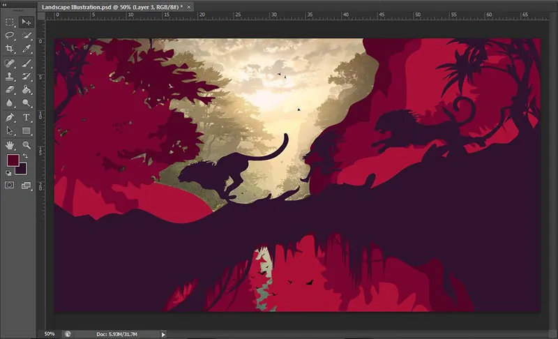Choose the Clone Stamp tool

click(x=10, y=76)
